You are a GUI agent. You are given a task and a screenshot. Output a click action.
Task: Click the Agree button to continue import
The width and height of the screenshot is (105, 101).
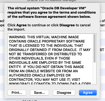[88, 92]
